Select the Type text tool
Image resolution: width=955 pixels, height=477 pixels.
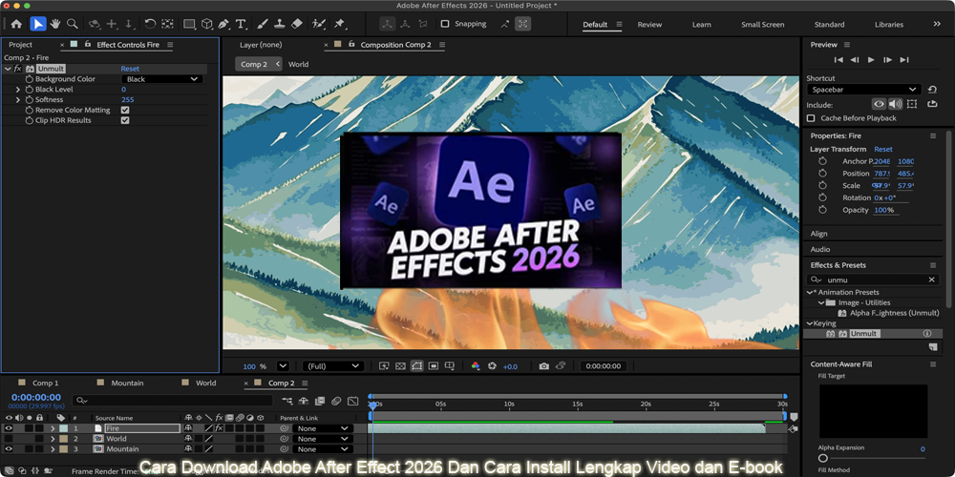click(242, 25)
